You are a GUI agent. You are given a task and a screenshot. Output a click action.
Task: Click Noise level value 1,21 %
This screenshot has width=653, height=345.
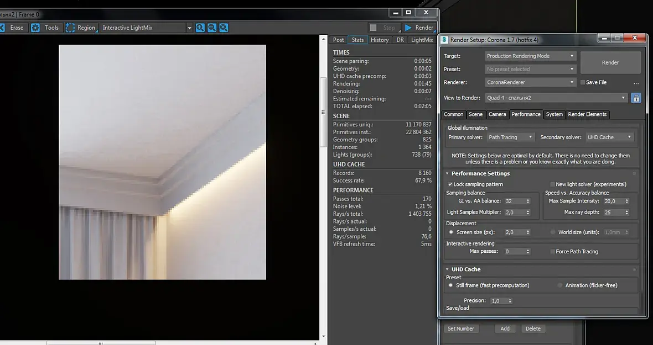click(423, 206)
